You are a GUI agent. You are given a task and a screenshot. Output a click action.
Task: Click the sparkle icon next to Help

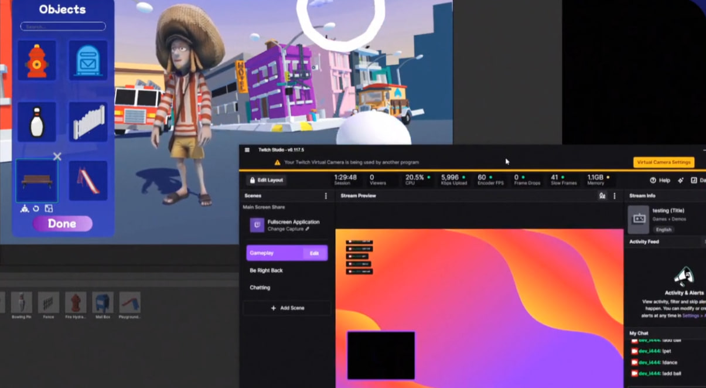pos(681,181)
